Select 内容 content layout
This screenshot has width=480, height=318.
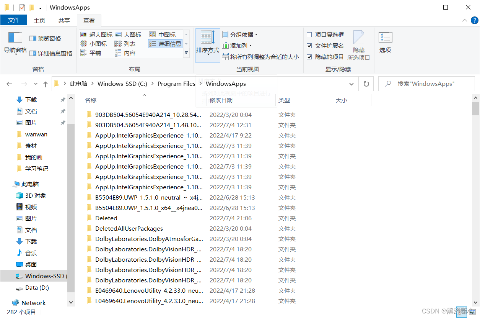tap(125, 53)
